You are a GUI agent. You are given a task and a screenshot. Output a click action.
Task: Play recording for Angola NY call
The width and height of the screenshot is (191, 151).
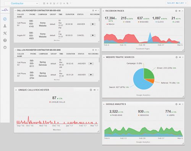(93, 35)
